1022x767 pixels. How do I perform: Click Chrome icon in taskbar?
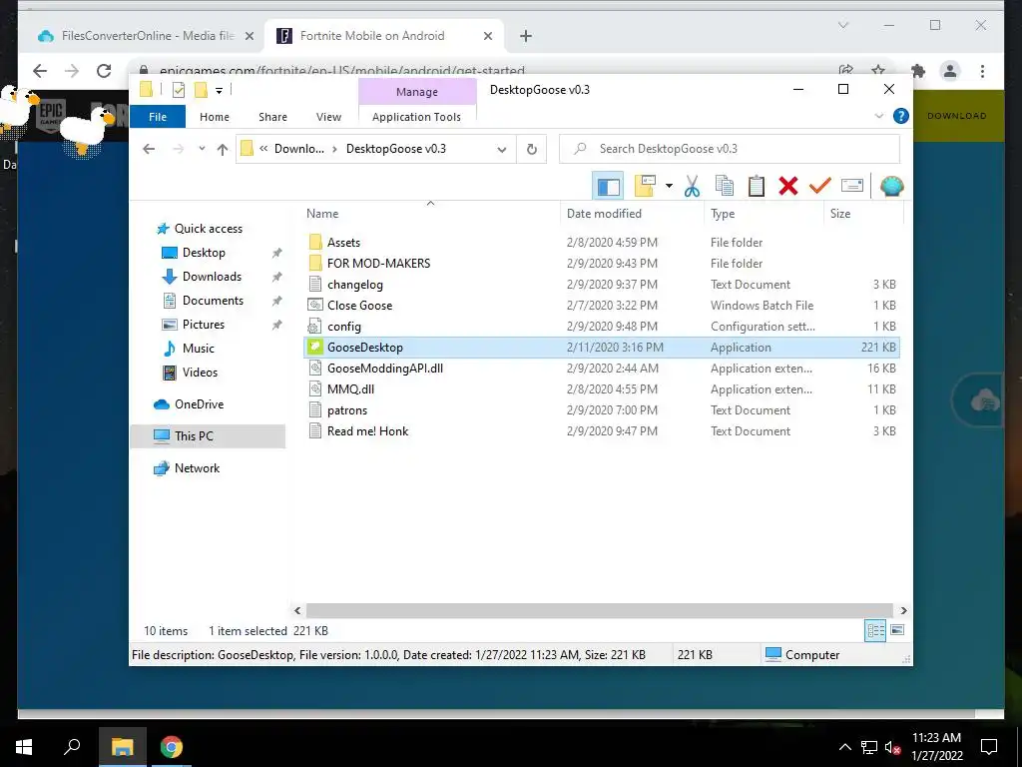coord(172,747)
